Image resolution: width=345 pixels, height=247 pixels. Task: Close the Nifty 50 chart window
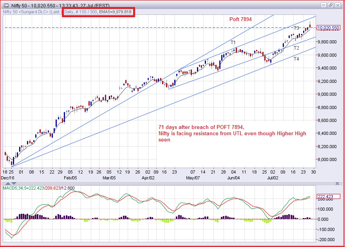pos(337,5)
